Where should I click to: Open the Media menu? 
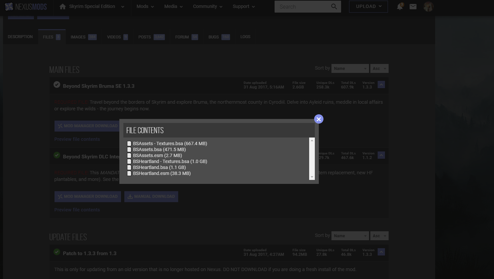pyautogui.click(x=173, y=6)
